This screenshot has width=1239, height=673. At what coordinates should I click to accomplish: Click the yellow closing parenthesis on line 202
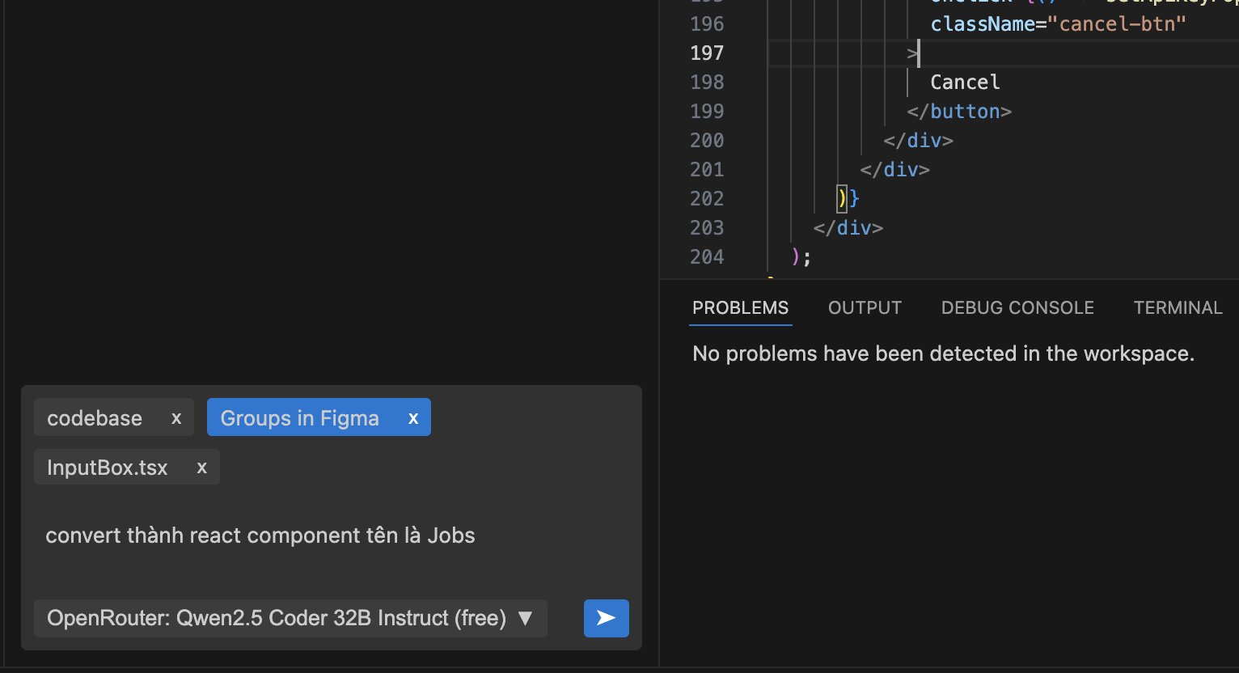coord(842,198)
